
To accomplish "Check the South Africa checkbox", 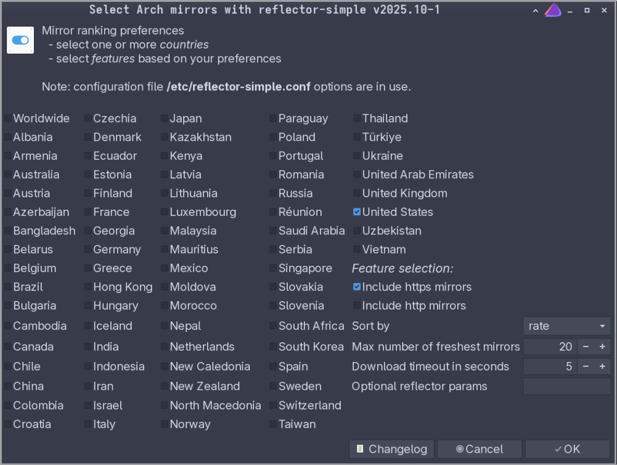I will (x=273, y=326).
